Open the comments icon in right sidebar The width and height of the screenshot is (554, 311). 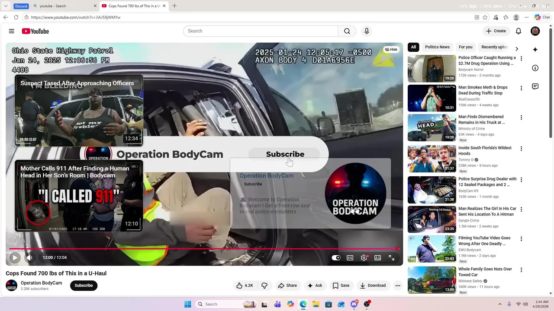(535, 86)
